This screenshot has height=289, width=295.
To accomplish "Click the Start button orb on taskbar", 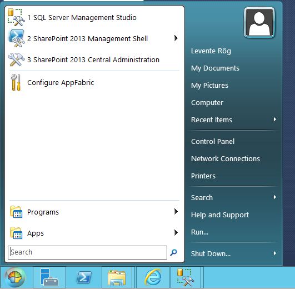I will click(x=15, y=277).
